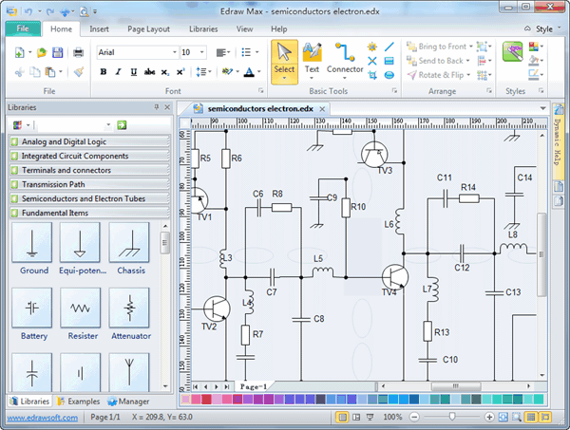Click the Equi-potential symbol
Viewport: 570px width, 430px height.
point(82,244)
